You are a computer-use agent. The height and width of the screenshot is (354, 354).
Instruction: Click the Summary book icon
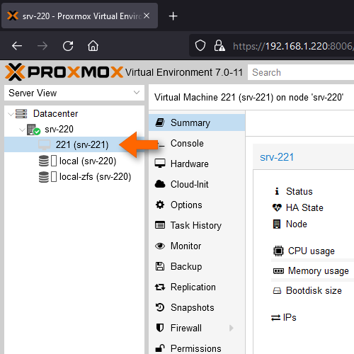click(x=160, y=122)
